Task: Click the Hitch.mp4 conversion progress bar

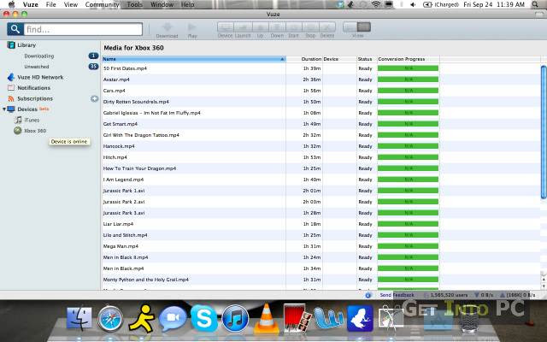Action: (408, 157)
